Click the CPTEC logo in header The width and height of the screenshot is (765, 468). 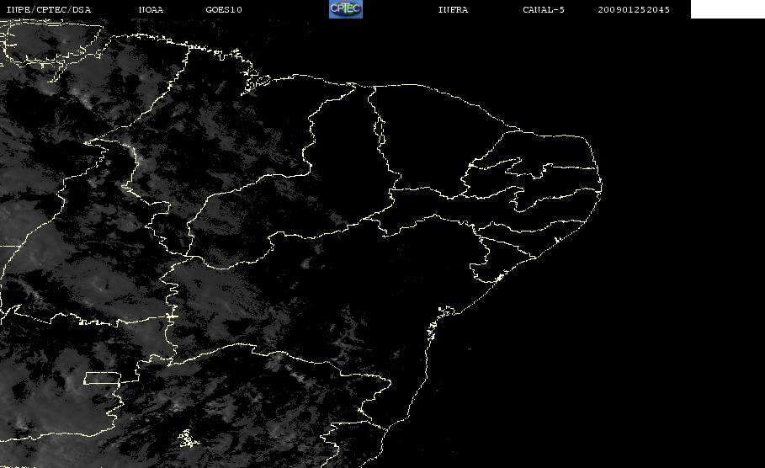point(346,8)
